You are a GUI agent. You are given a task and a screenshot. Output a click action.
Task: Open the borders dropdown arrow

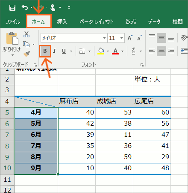(x=89, y=51)
